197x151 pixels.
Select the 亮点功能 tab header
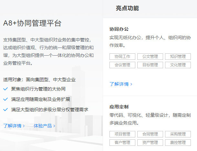click(x=127, y=8)
